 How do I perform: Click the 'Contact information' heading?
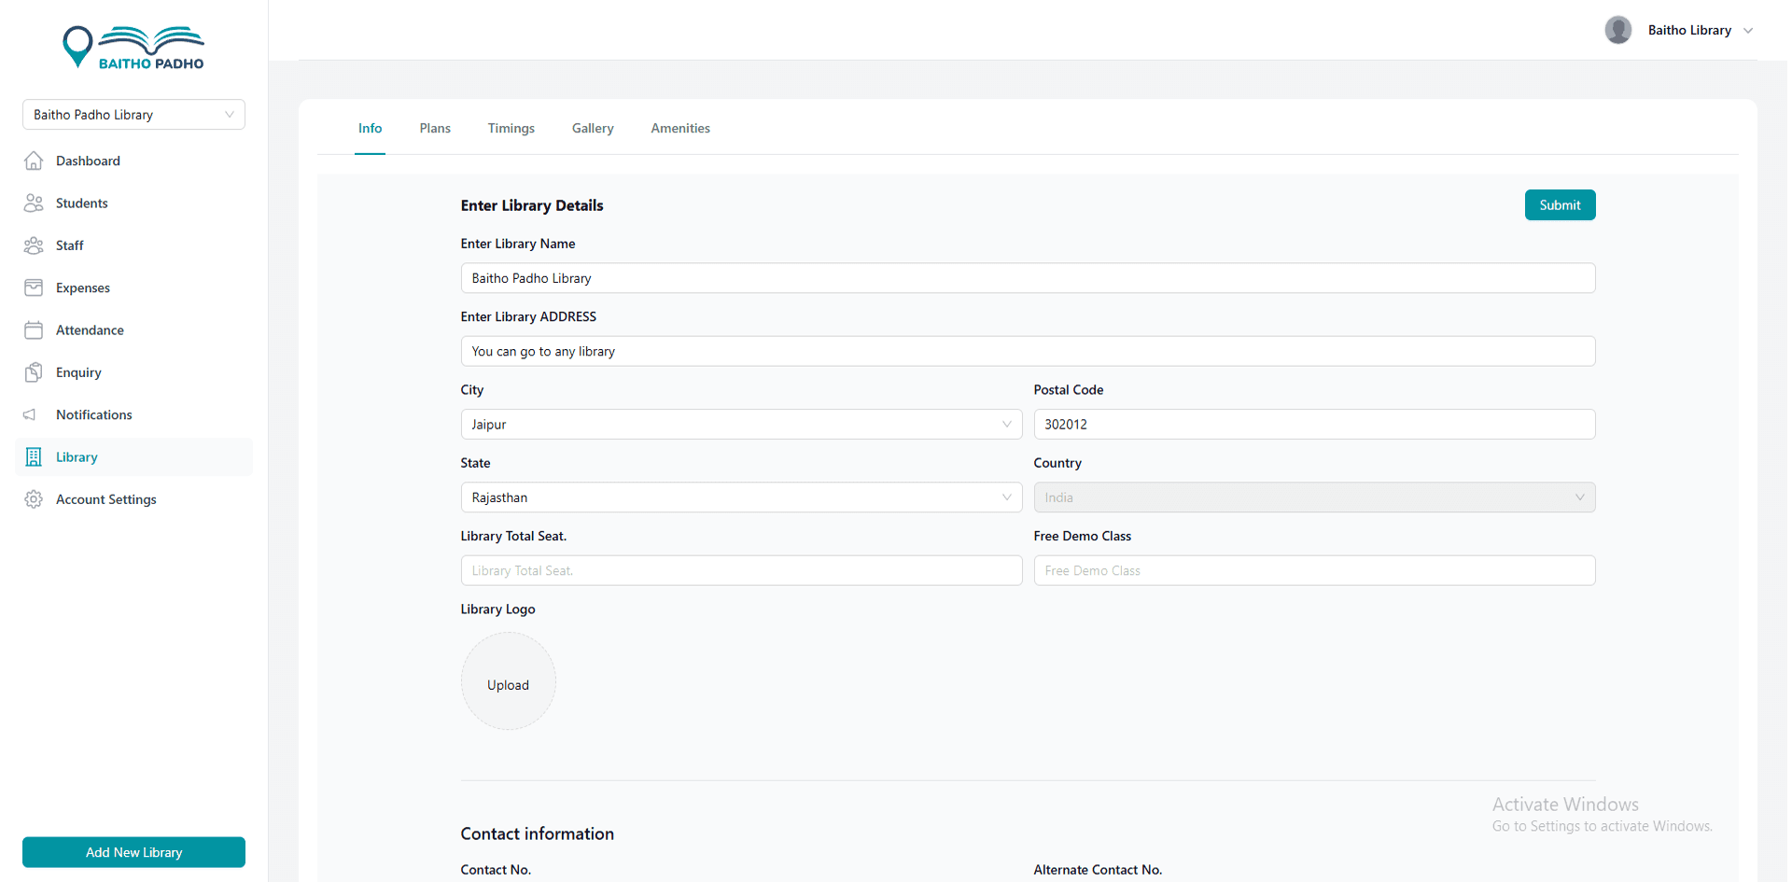[538, 833]
